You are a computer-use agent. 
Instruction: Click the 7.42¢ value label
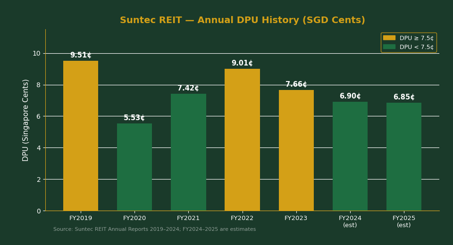coord(188,88)
